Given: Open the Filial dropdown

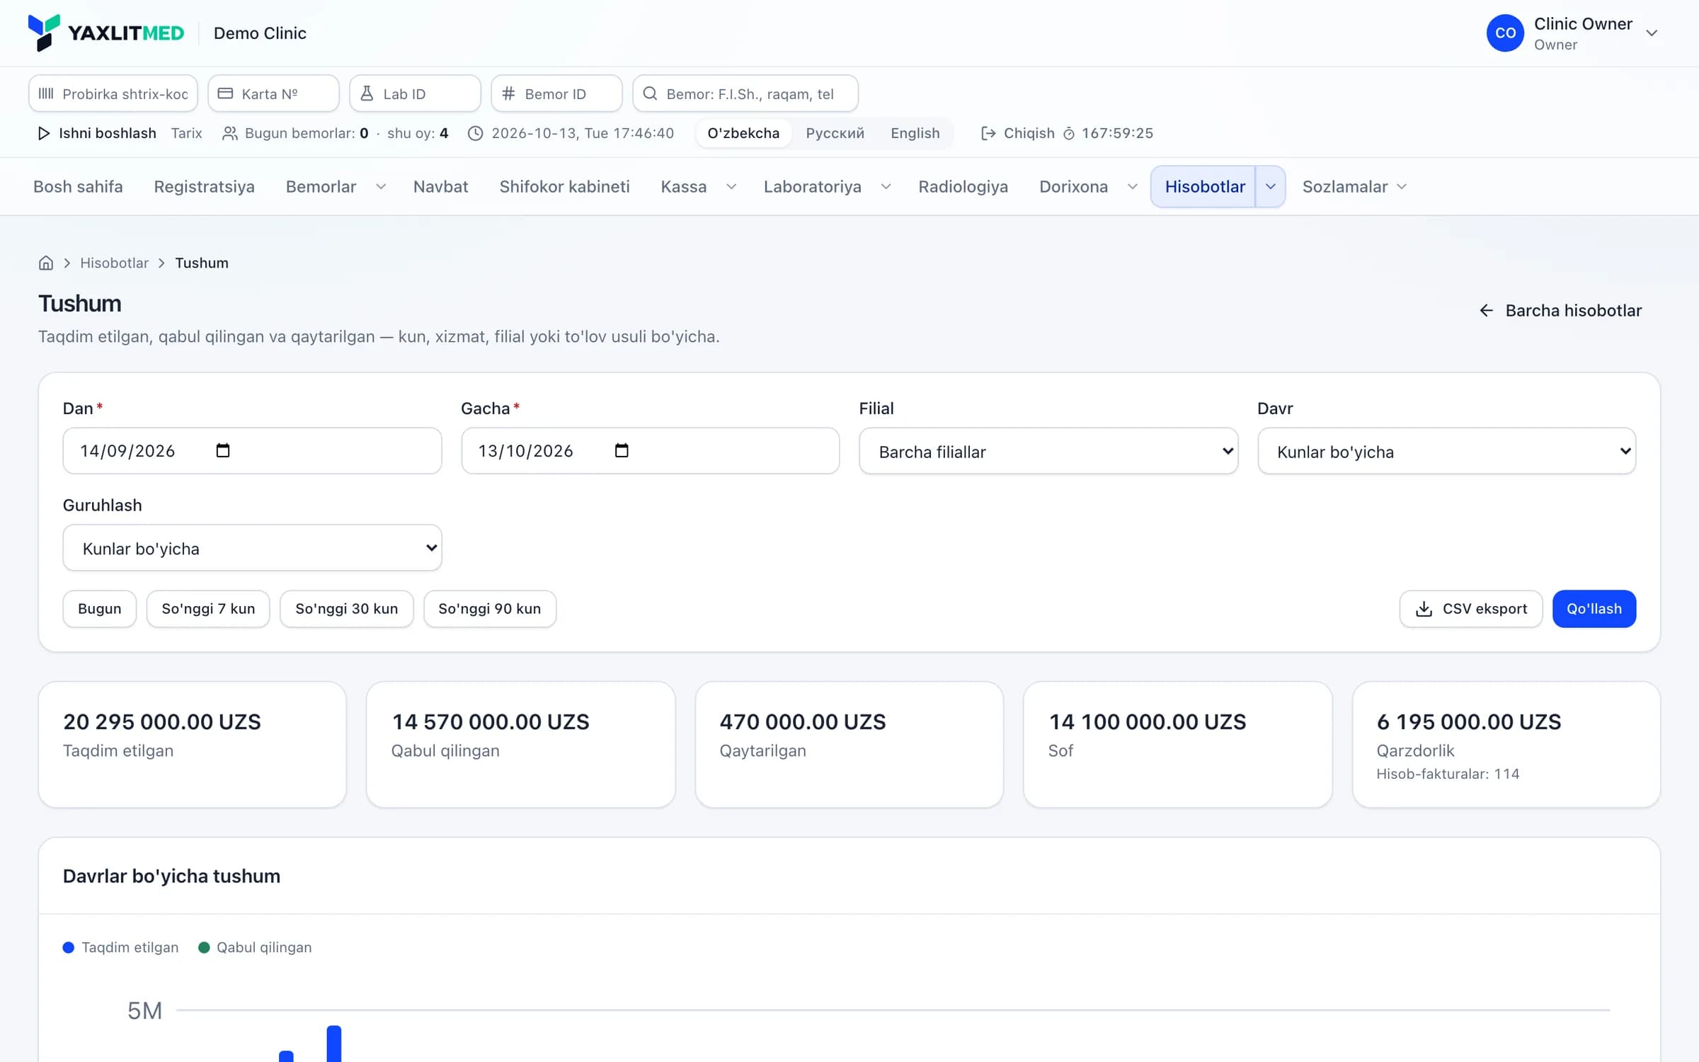Looking at the screenshot, I should click(1048, 451).
